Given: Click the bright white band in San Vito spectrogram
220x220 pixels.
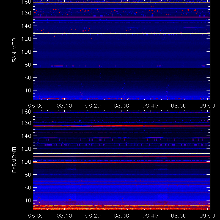Looking at the screenshot, I should [122, 34].
